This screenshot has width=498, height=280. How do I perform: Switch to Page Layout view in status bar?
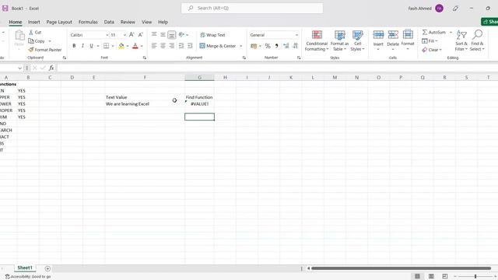431,277
